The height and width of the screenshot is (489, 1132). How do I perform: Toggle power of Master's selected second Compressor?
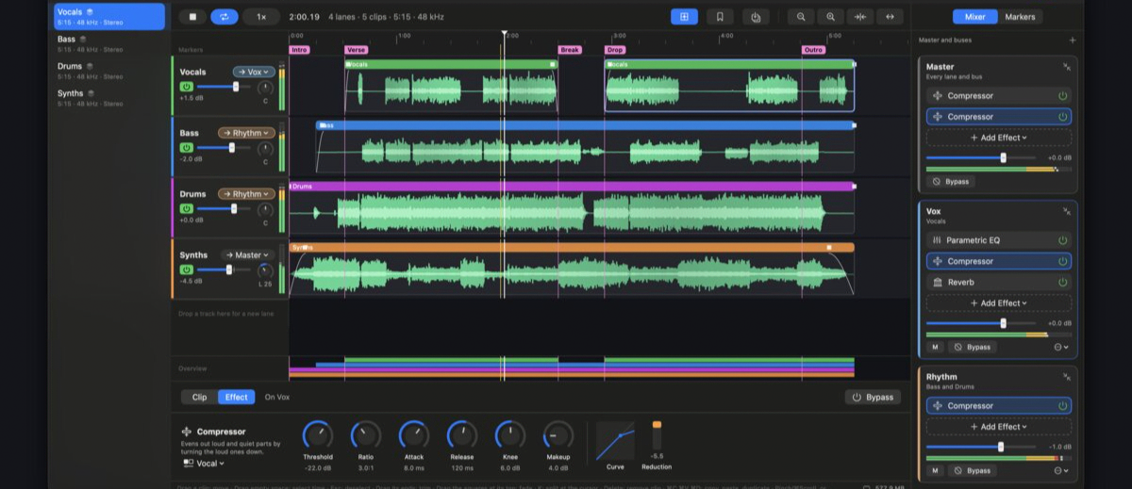click(1063, 117)
